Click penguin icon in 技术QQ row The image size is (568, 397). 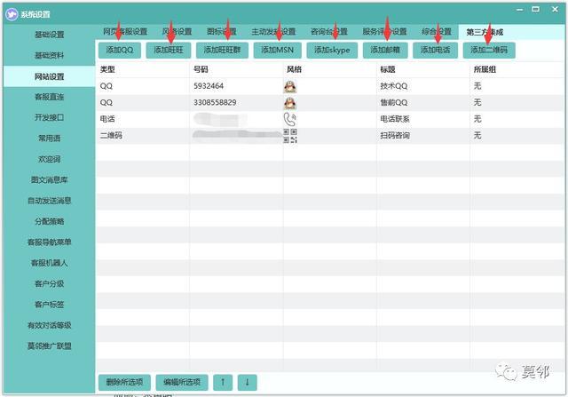290,86
